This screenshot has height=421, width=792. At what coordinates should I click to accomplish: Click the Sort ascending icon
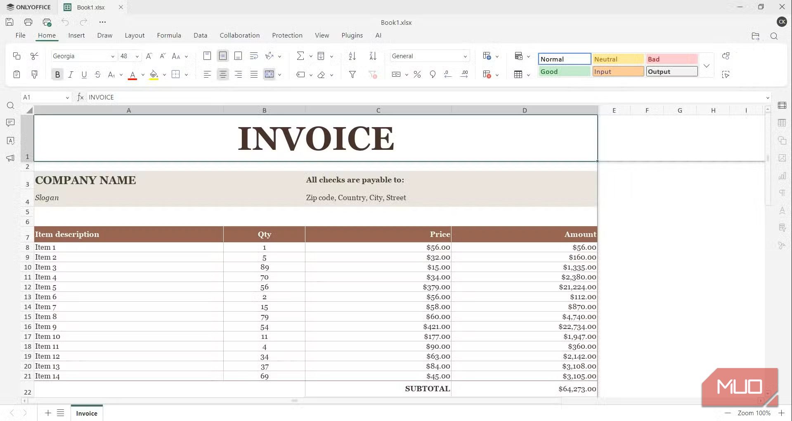[352, 56]
